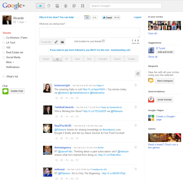Screen dimensions: 183x180
Task: Expand the More circles dropdown
Action: pos(10,62)
